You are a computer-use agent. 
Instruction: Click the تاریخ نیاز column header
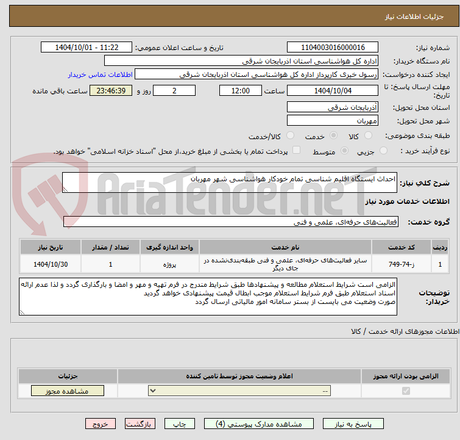click(51, 247)
